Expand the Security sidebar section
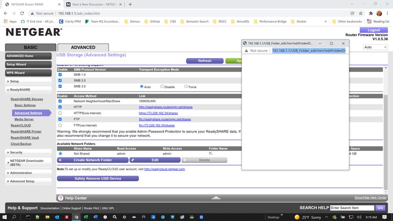This screenshot has height=221, width=393. point(16,152)
